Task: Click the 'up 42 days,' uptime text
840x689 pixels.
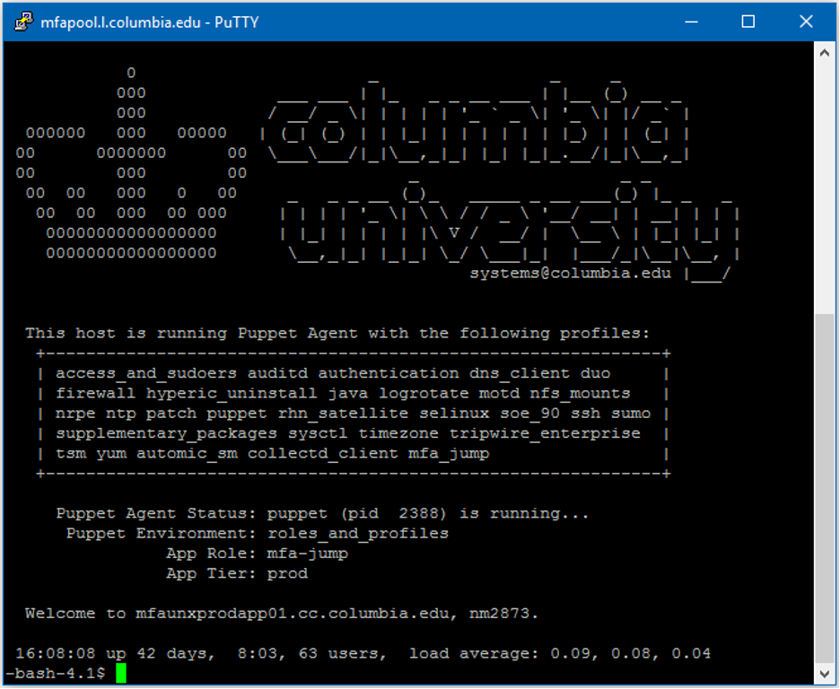Action: (160, 654)
